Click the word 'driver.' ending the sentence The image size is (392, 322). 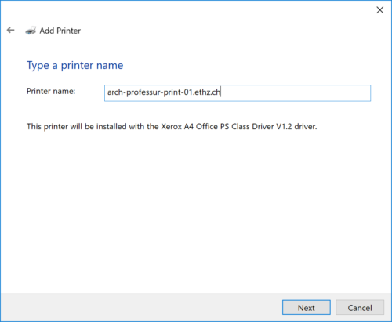[x=306, y=127]
